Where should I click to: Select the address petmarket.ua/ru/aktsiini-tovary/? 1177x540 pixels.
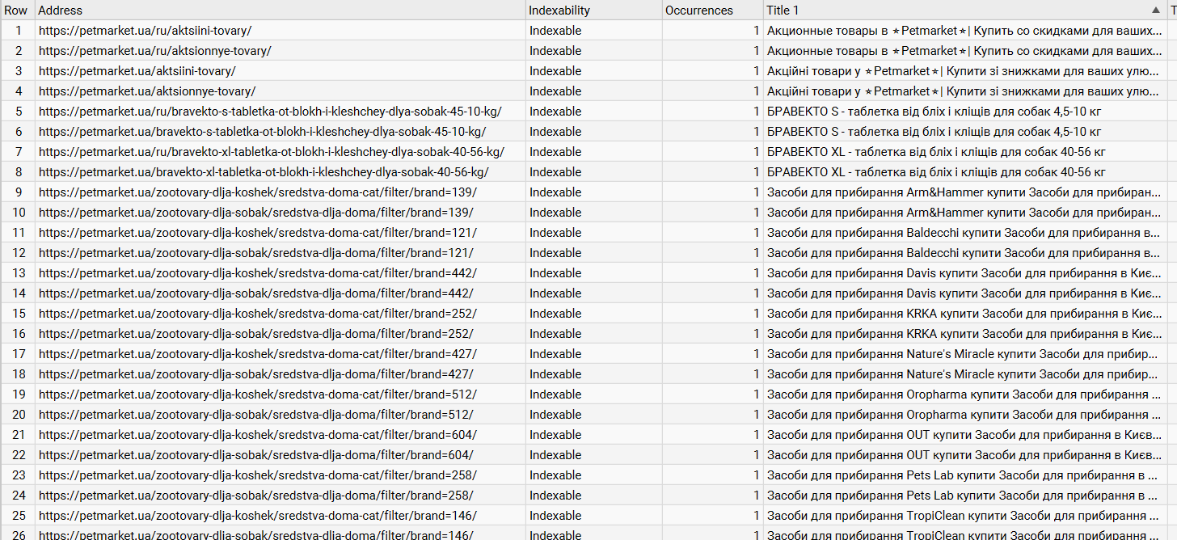[x=145, y=31]
